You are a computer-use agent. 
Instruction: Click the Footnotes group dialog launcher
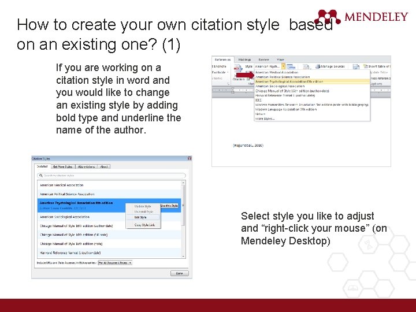click(228, 84)
